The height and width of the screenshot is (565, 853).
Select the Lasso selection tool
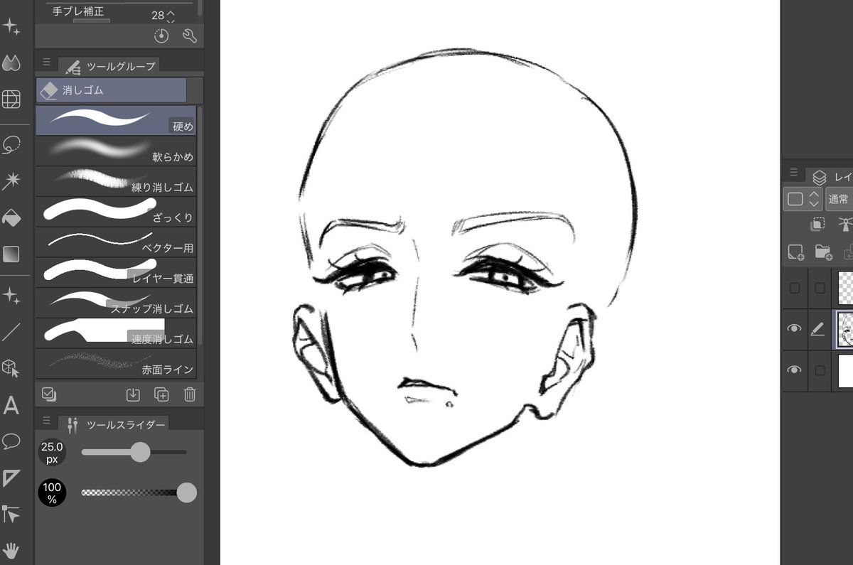coord(11,145)
